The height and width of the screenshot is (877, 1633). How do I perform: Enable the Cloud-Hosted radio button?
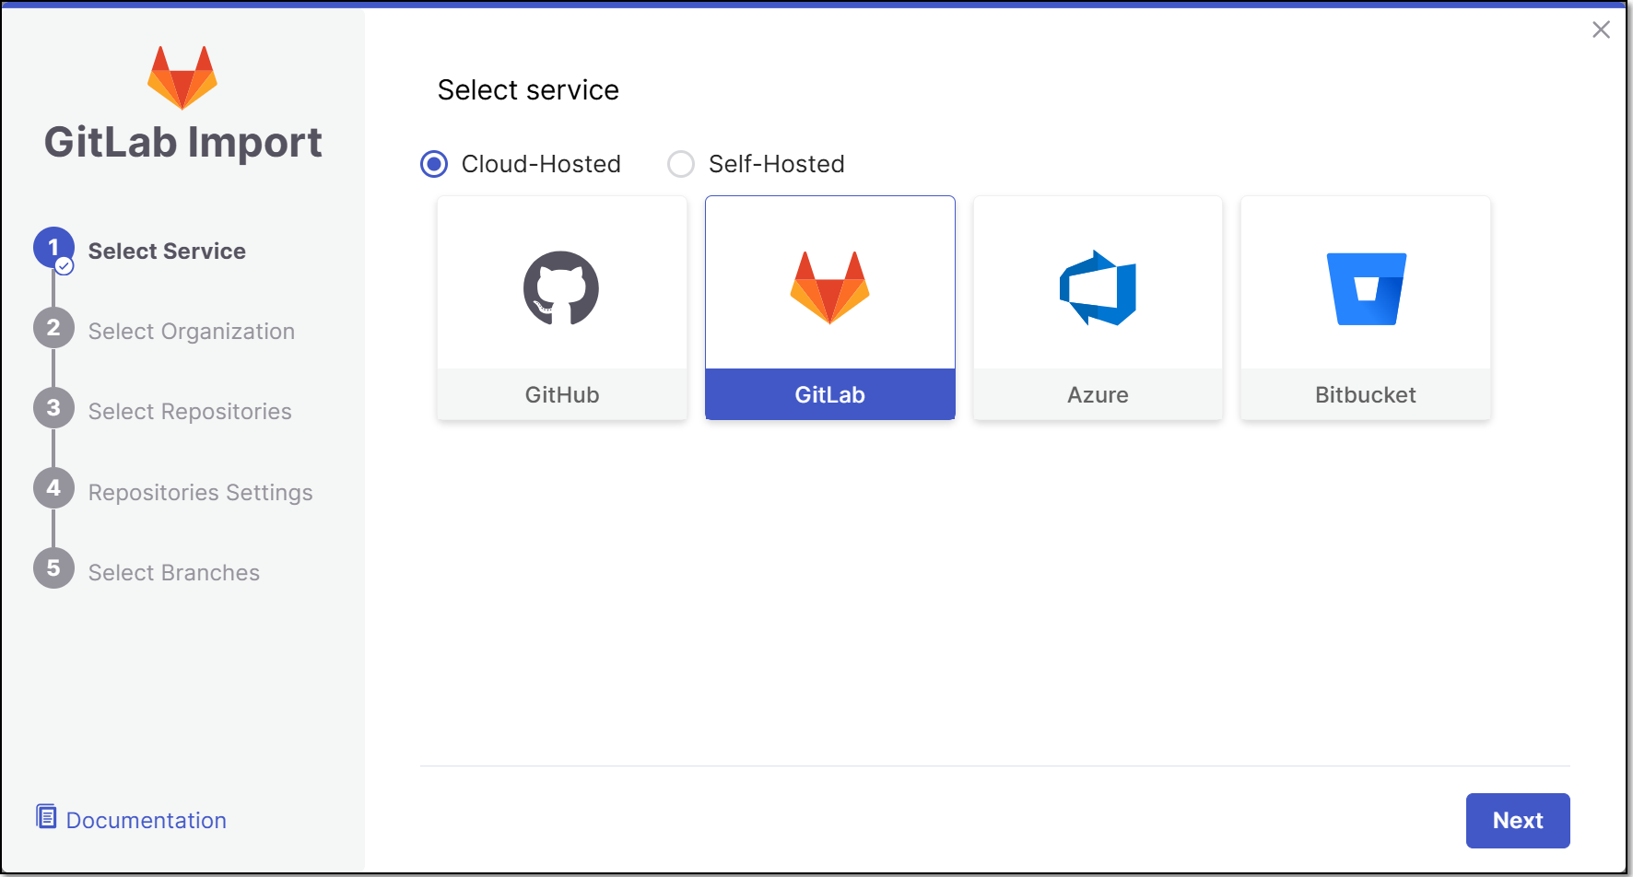434,164
